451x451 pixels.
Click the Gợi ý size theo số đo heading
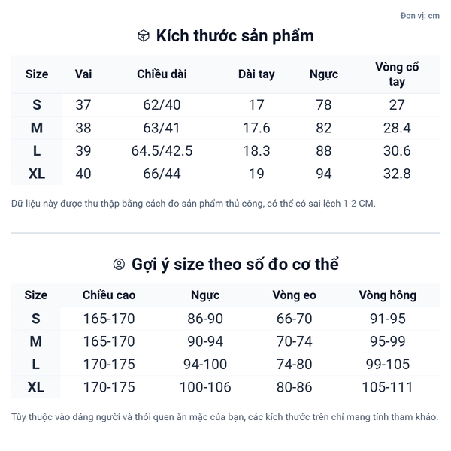(235, 265)
